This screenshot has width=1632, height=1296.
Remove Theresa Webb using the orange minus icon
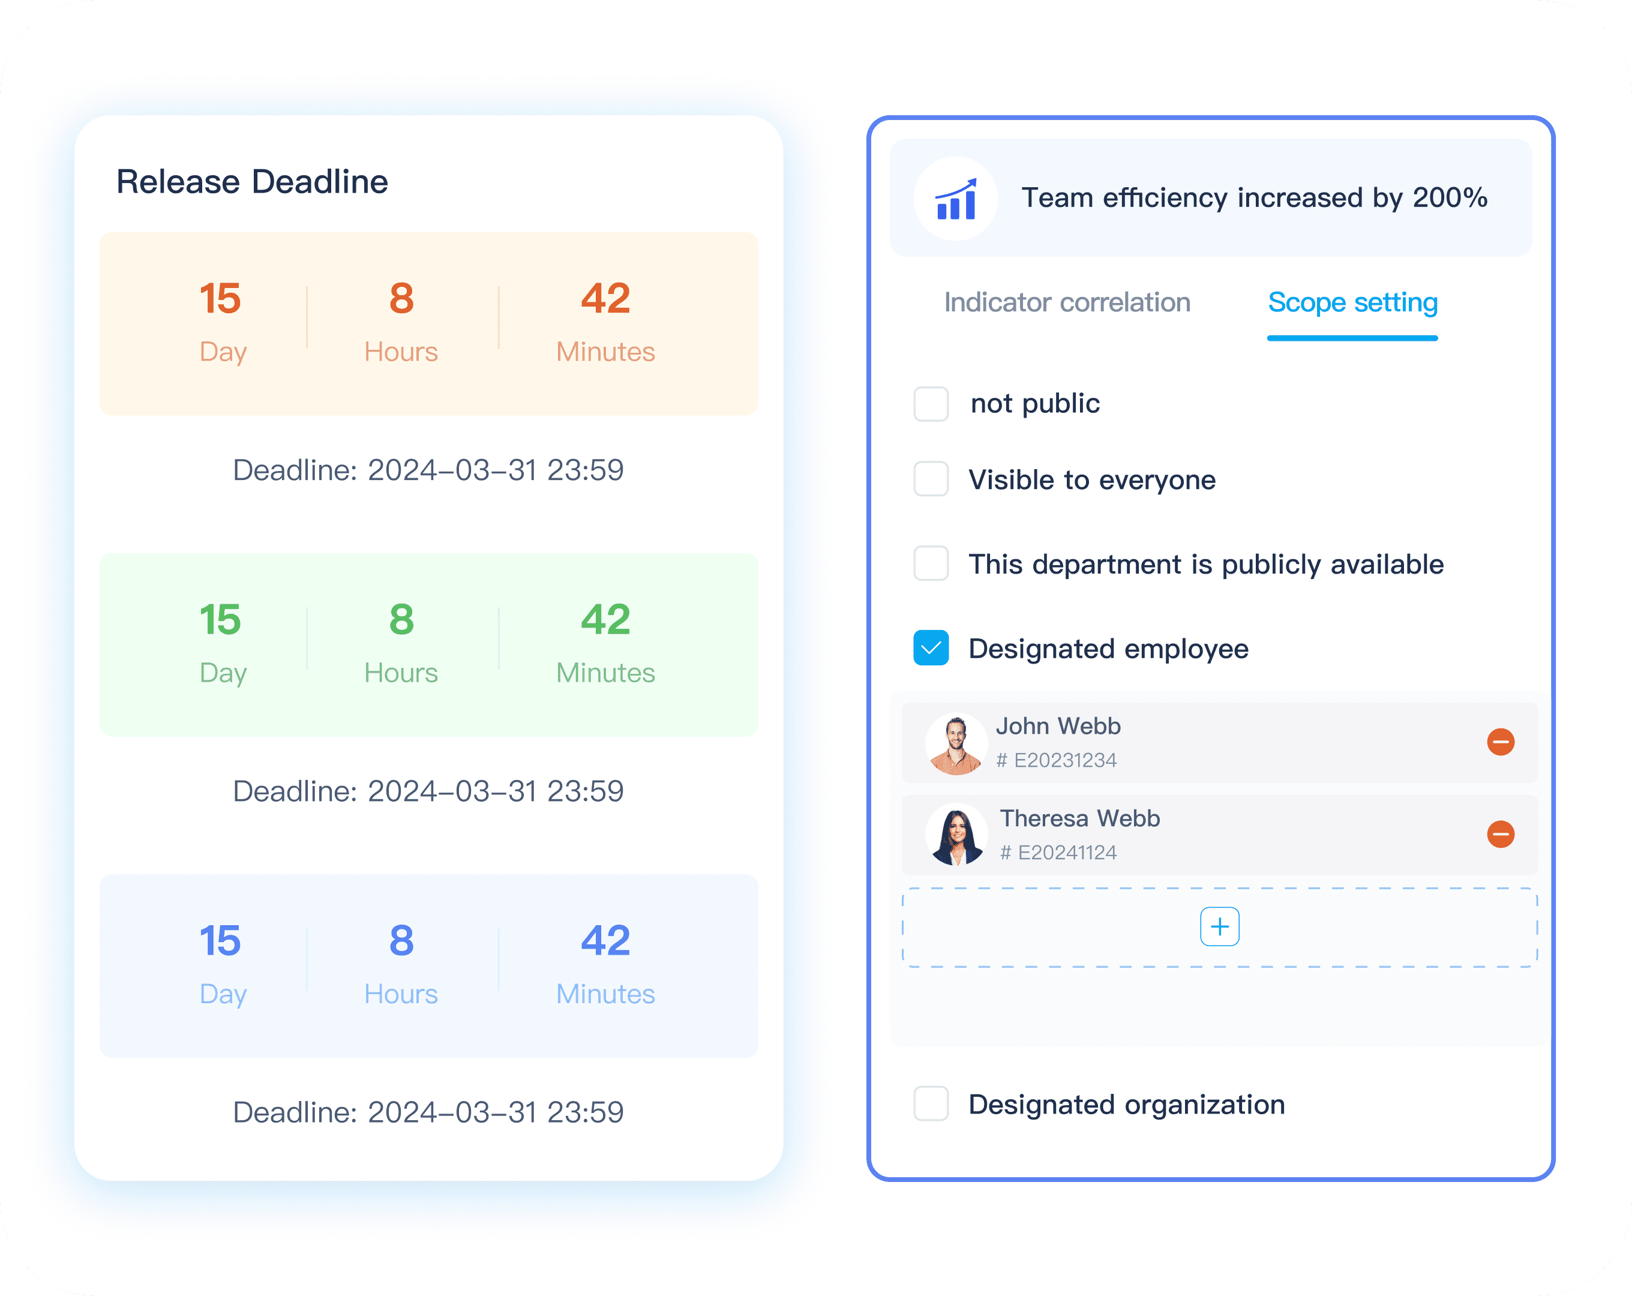pyautogui.click(x=1502, y=835)
